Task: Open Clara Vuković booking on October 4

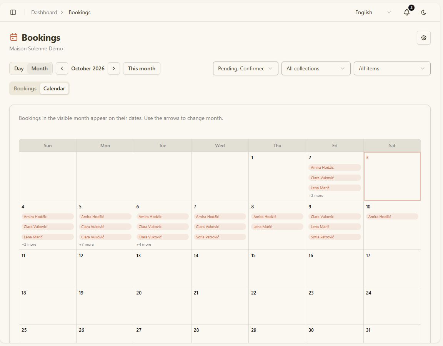Action: (47, 226)
